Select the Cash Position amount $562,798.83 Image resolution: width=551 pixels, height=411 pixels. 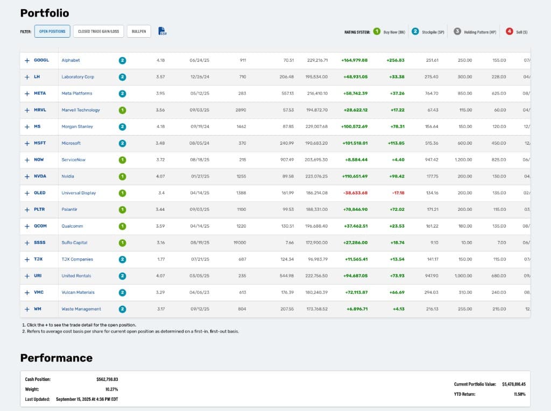click(x=107, y=379)
